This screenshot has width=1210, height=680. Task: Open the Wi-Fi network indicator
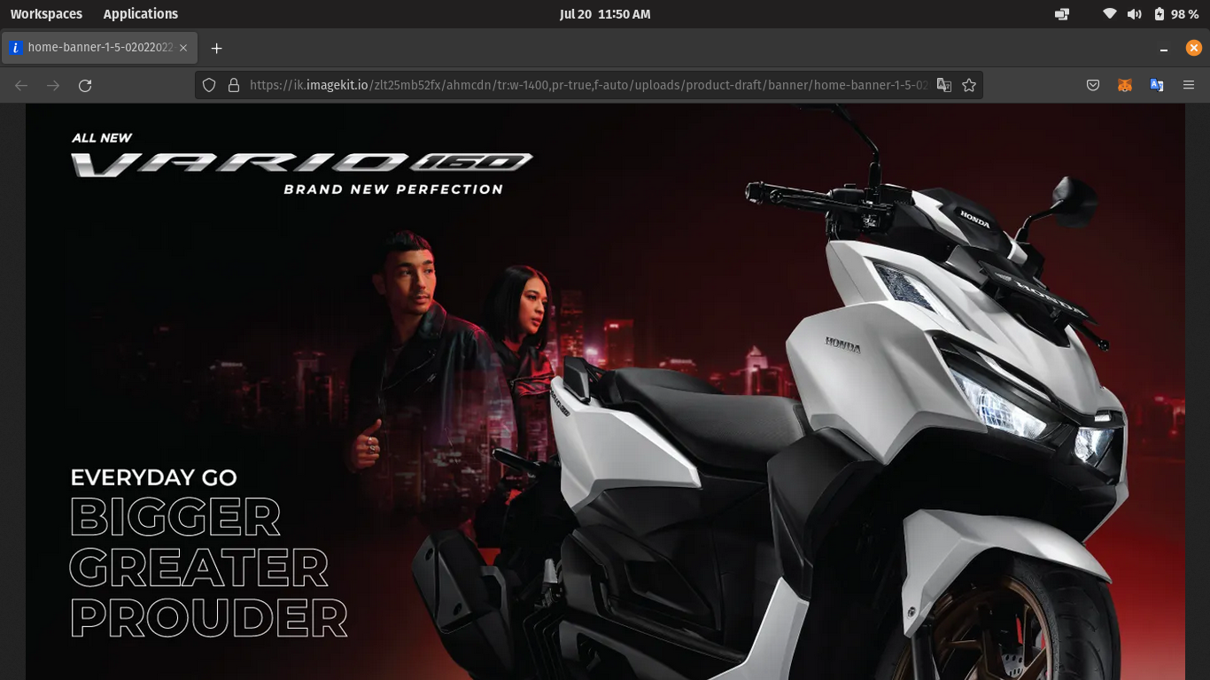pyautogui.click(x=1109, y=14)
